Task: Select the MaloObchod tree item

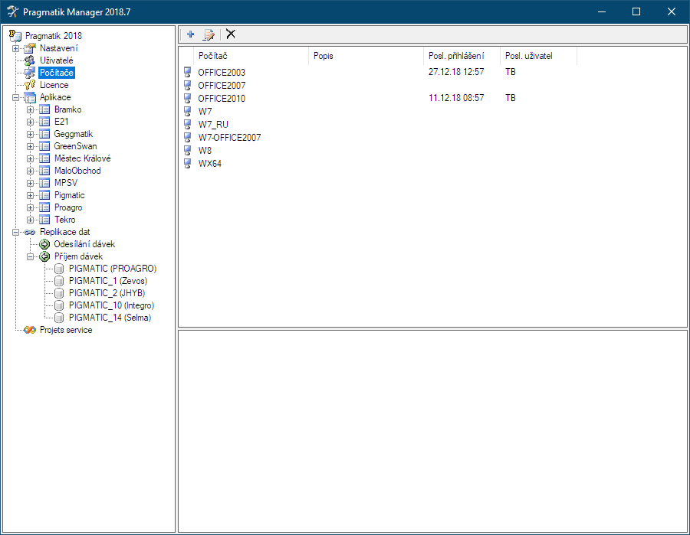Action: coord(77,171)
